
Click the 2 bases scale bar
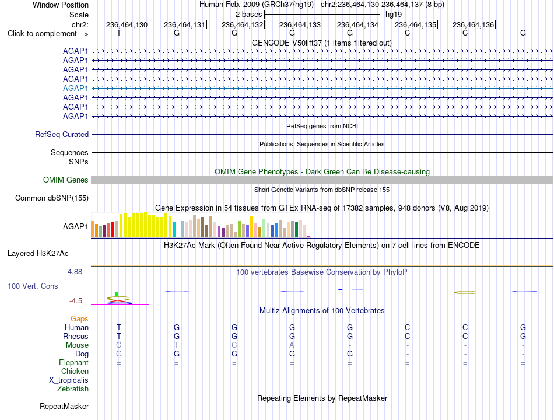[322, 15]
